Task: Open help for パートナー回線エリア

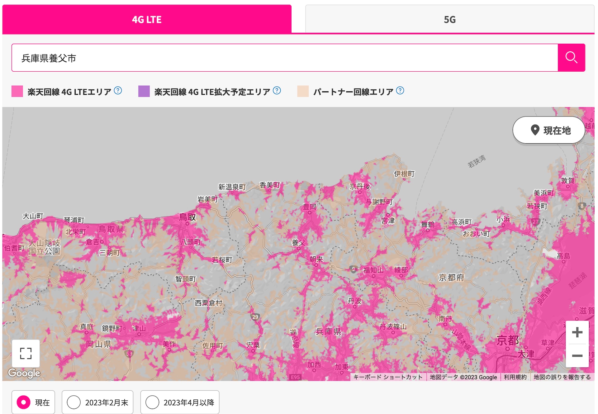Action: click(x=400, y=91)
